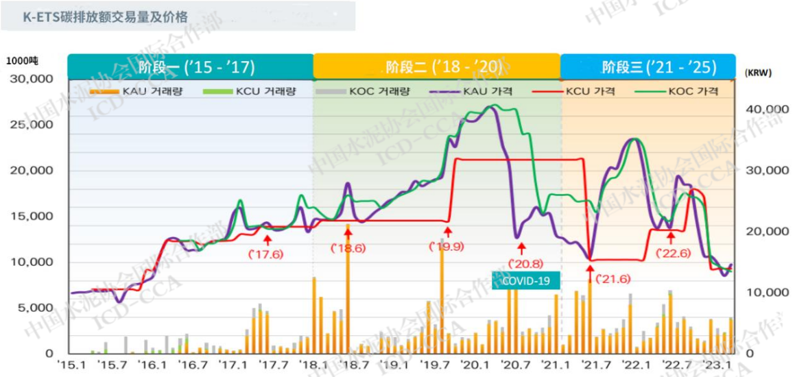Select the COVID-19 teal label box
Screen dimensions: 795x377
click(x=526, y=281)
